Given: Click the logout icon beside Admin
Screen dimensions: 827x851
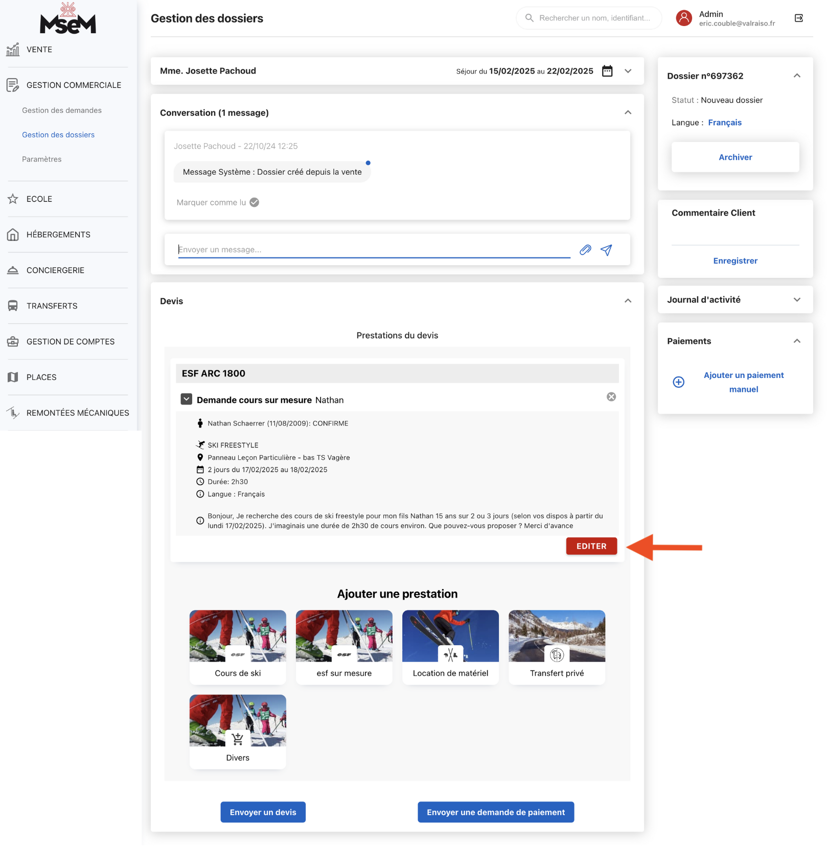Looking at the screenshot, I should click(799, 18).
